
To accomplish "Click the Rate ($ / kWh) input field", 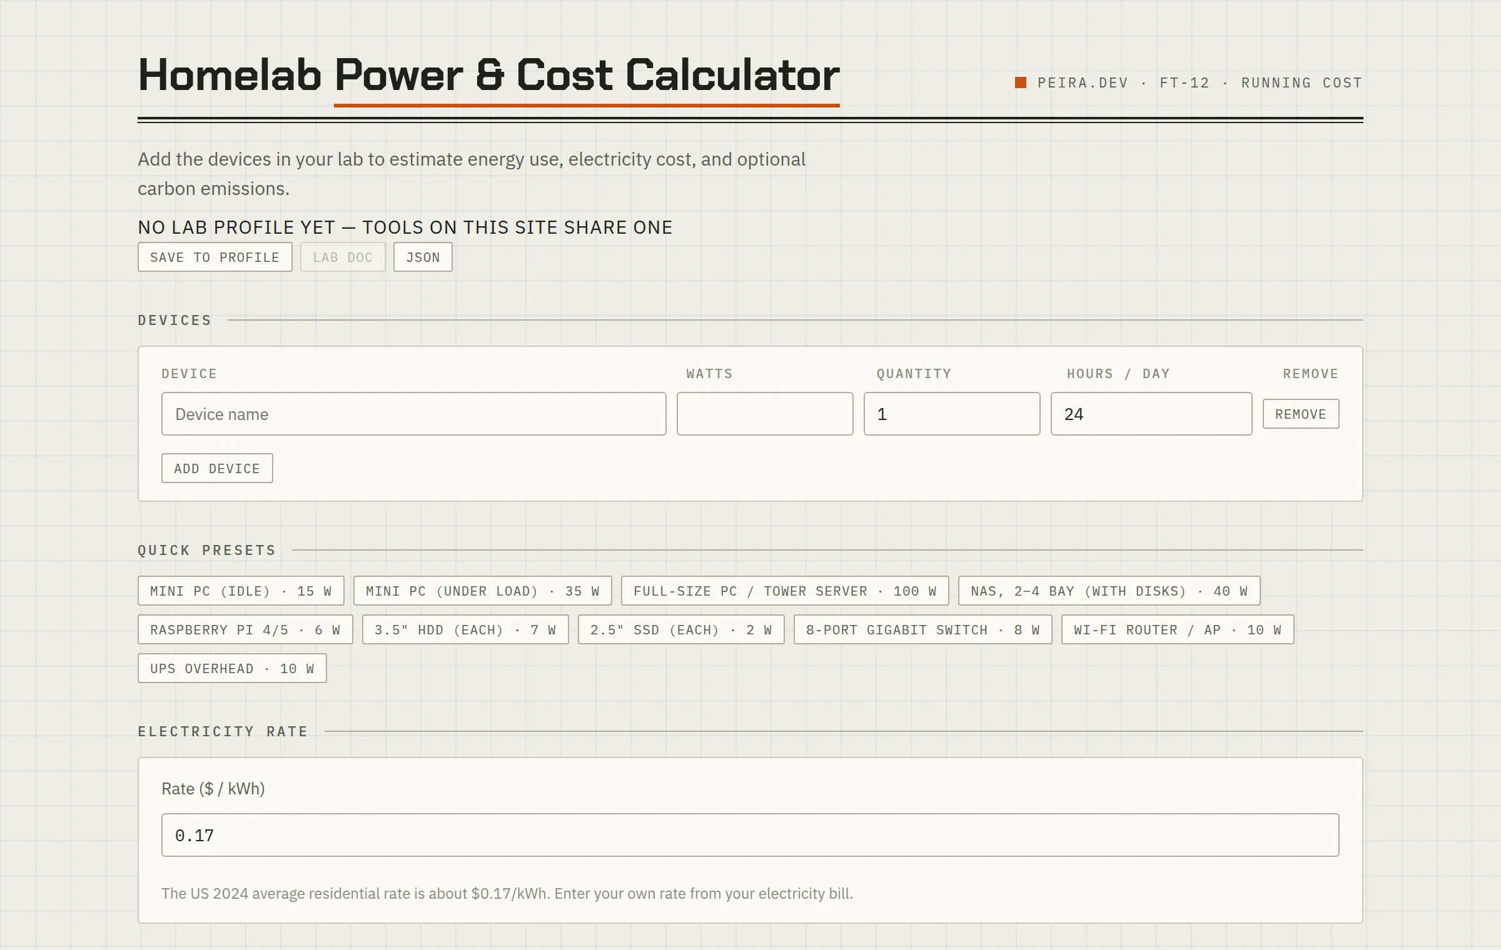I will coord(750,835).
